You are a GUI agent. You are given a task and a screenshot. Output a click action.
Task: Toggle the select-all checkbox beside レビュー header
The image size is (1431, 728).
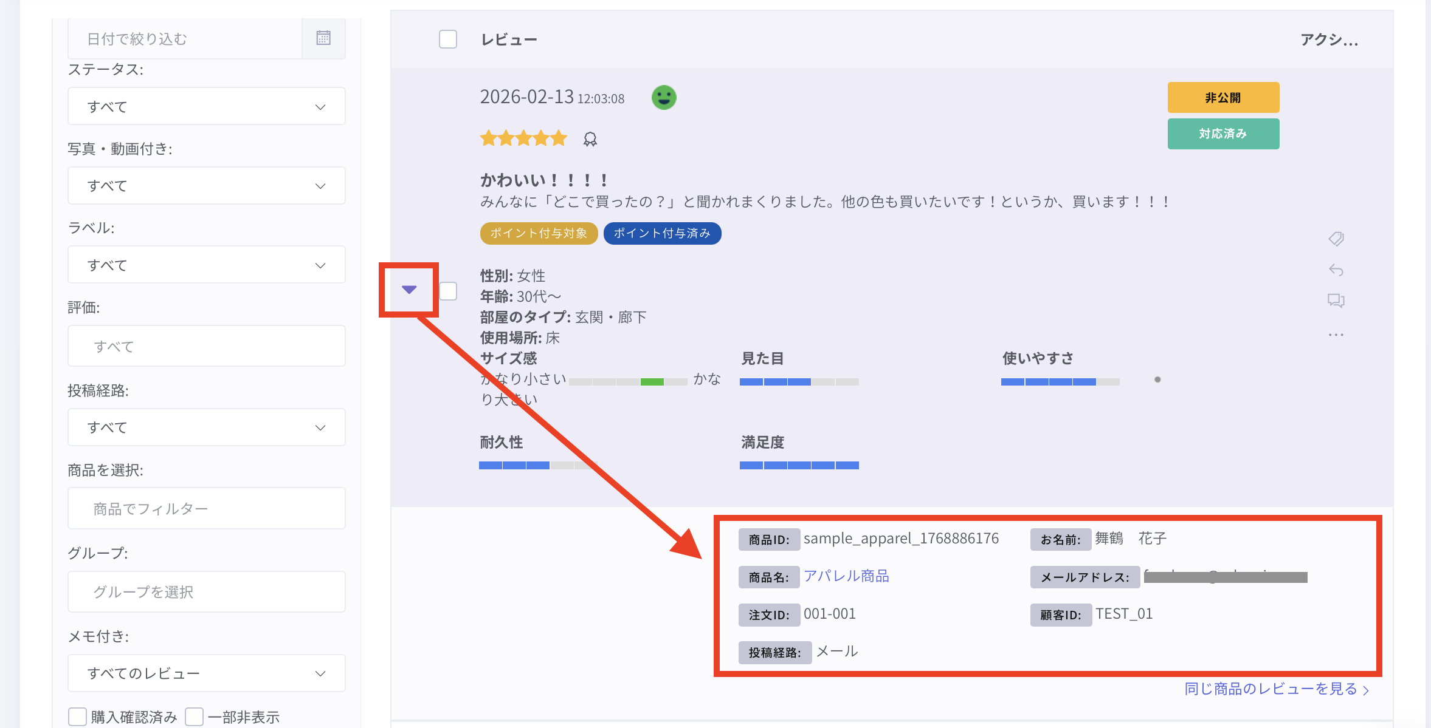tap(448, 39)
